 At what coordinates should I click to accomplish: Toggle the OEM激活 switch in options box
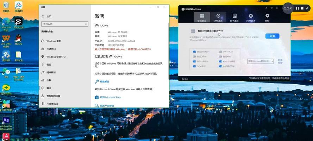(194, 66)
